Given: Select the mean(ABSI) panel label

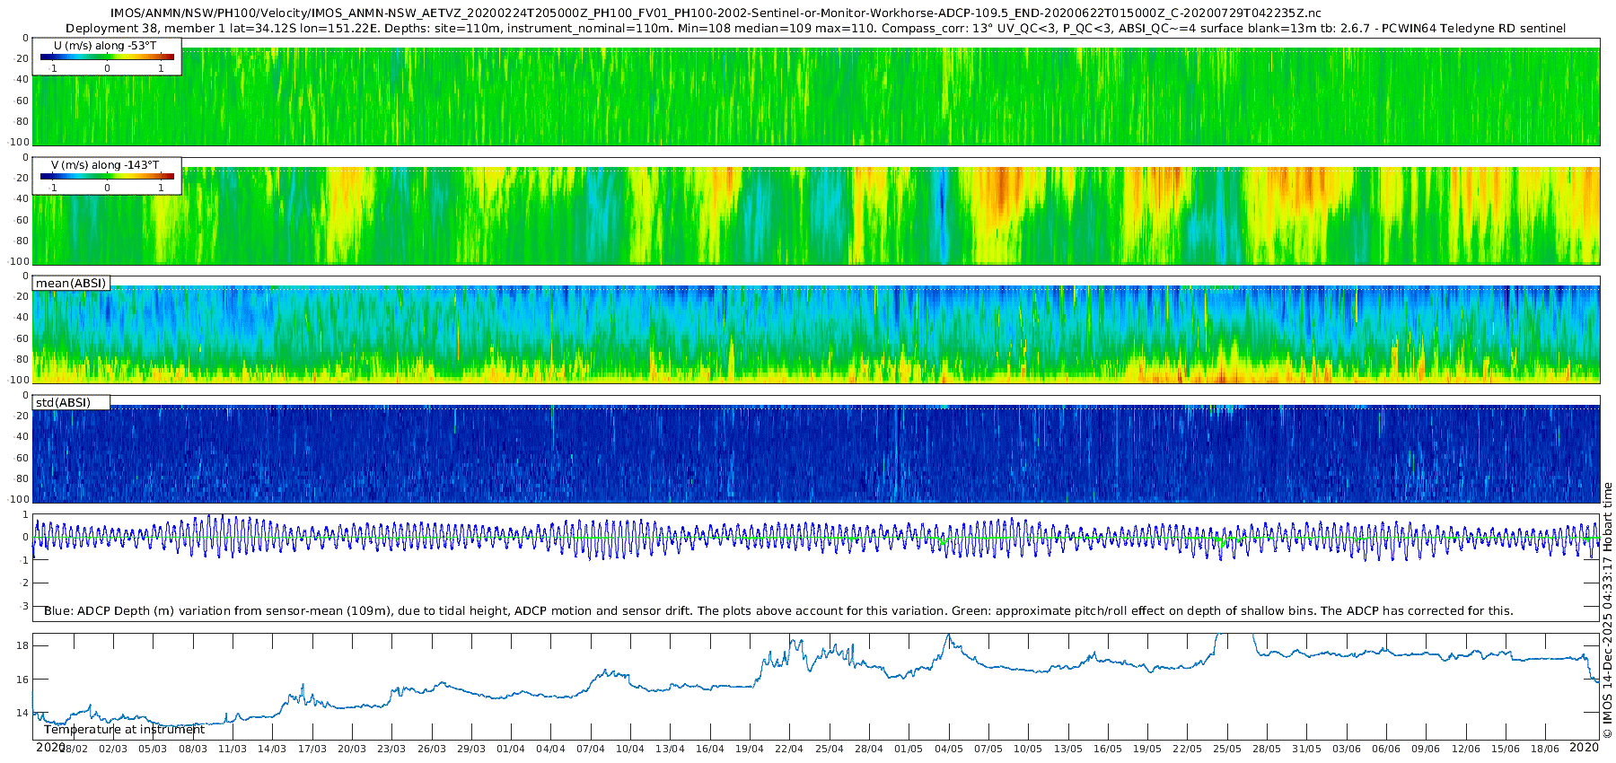Looking at the screenshot, I should pyautogui.click(x=71, y=284).
